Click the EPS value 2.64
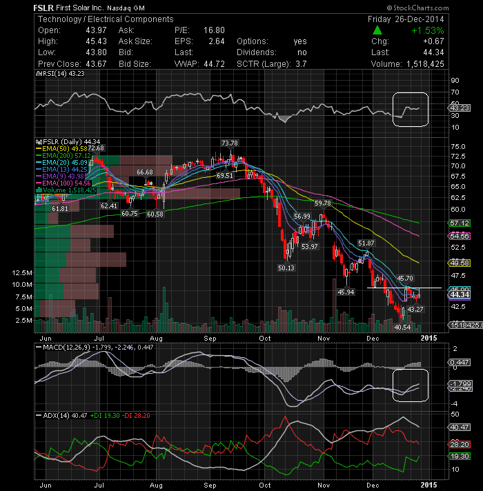The width and height of the screenshot is (483, 491). click(x=217, y=41)
